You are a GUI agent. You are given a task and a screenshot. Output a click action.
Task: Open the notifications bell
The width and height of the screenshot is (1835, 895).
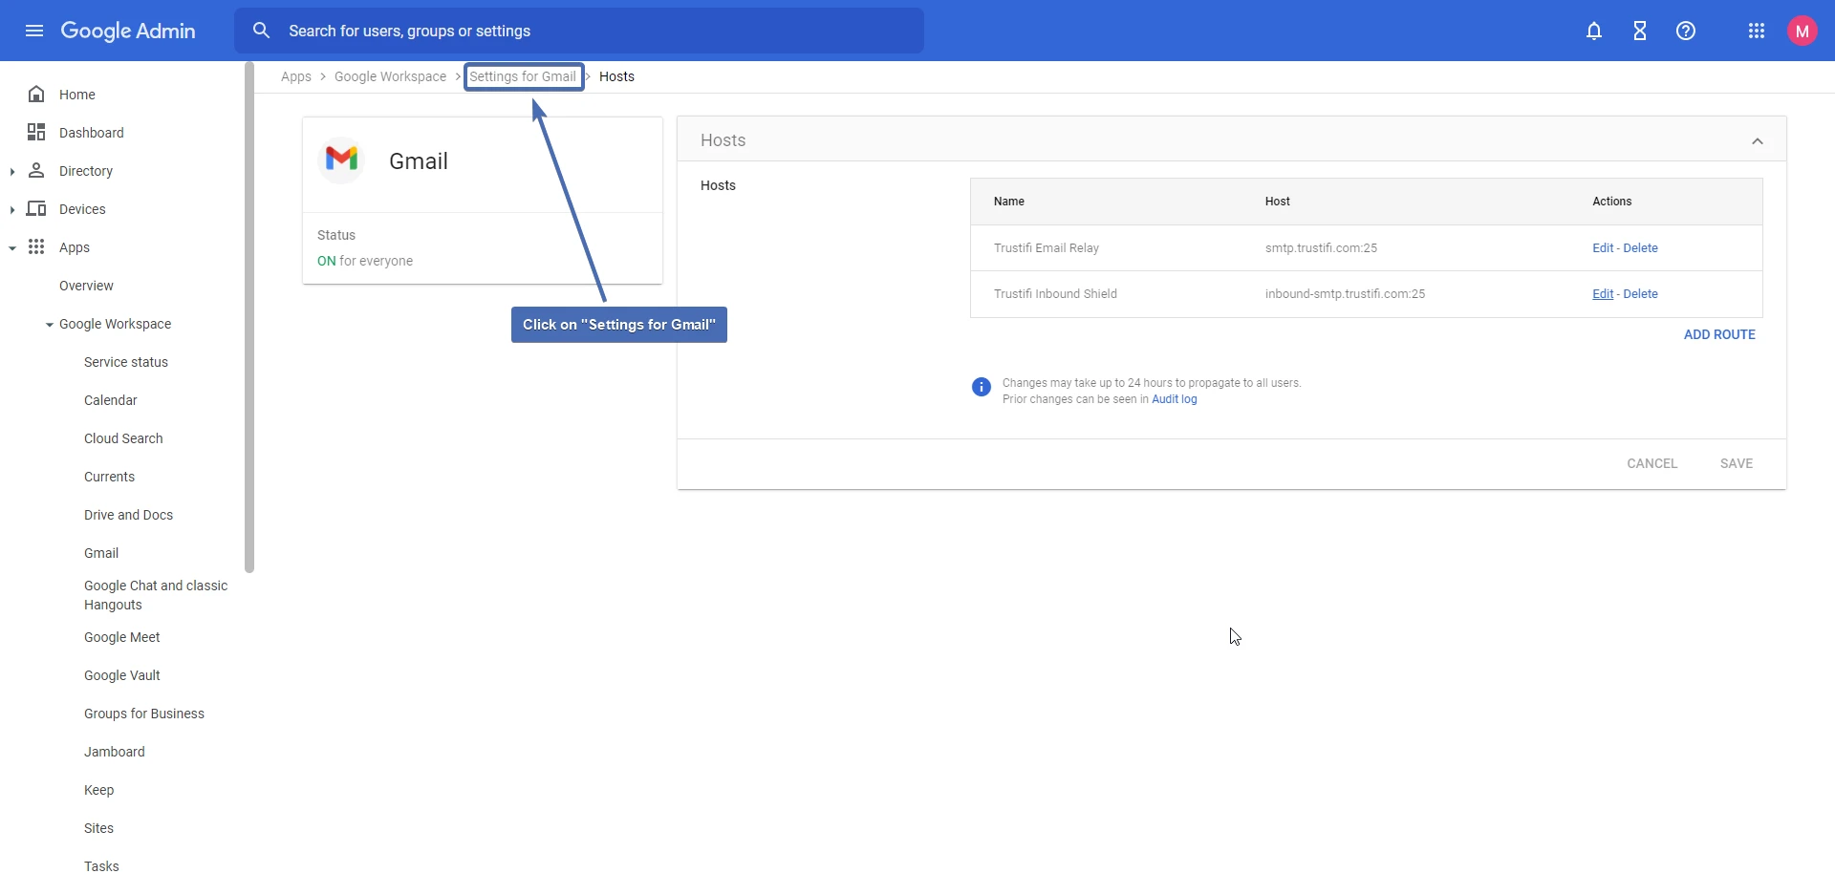(x=1594, y=31)
